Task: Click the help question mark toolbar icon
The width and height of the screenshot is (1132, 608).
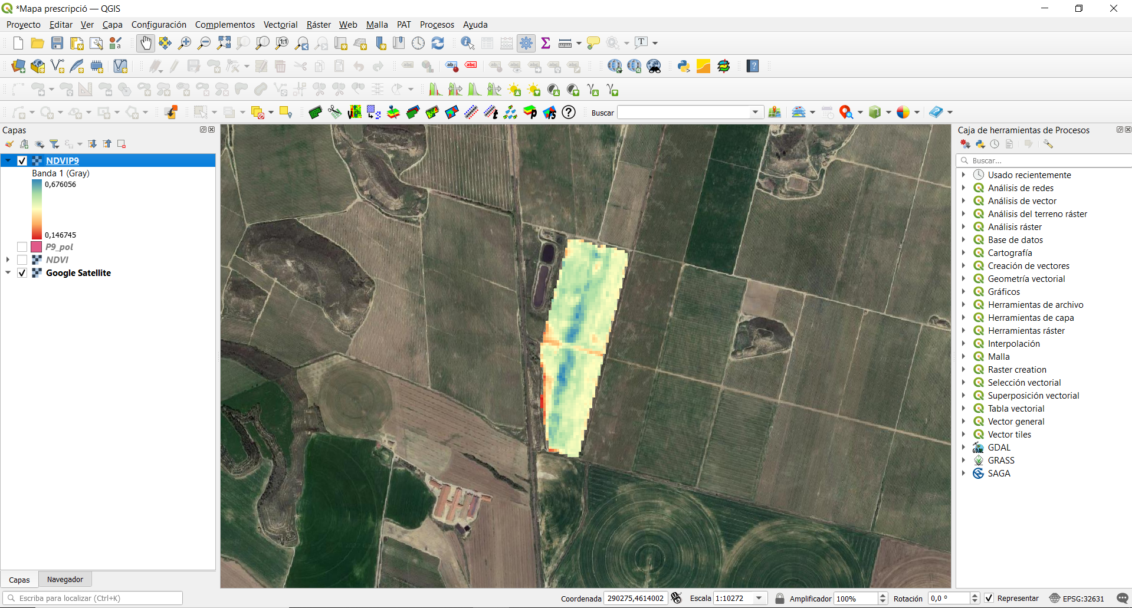Action: [x=753, y=66]
